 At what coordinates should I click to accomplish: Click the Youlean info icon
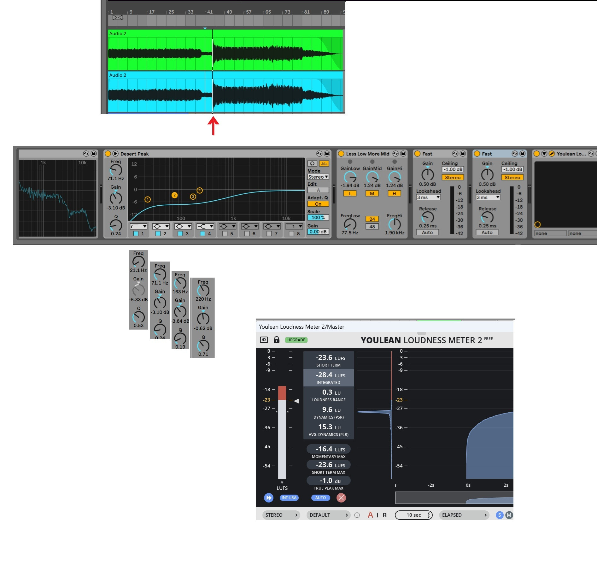click(x=357, y=515)
